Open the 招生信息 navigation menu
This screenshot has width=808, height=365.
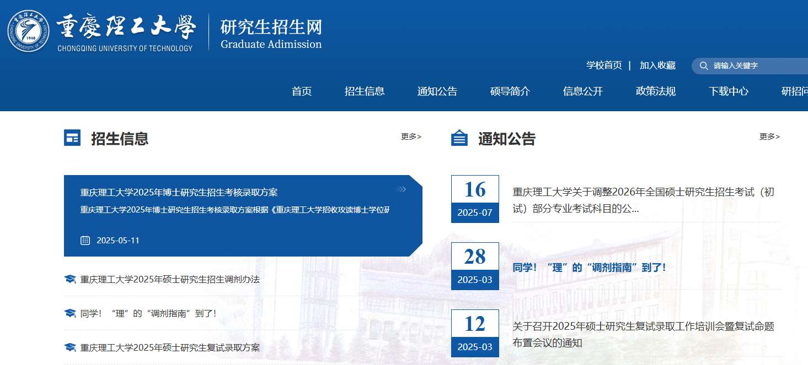[365, 91]
